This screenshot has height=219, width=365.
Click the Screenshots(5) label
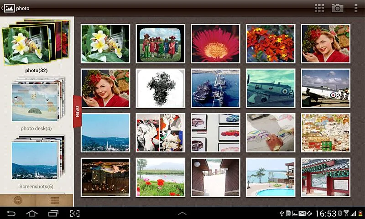coord(36,187)
